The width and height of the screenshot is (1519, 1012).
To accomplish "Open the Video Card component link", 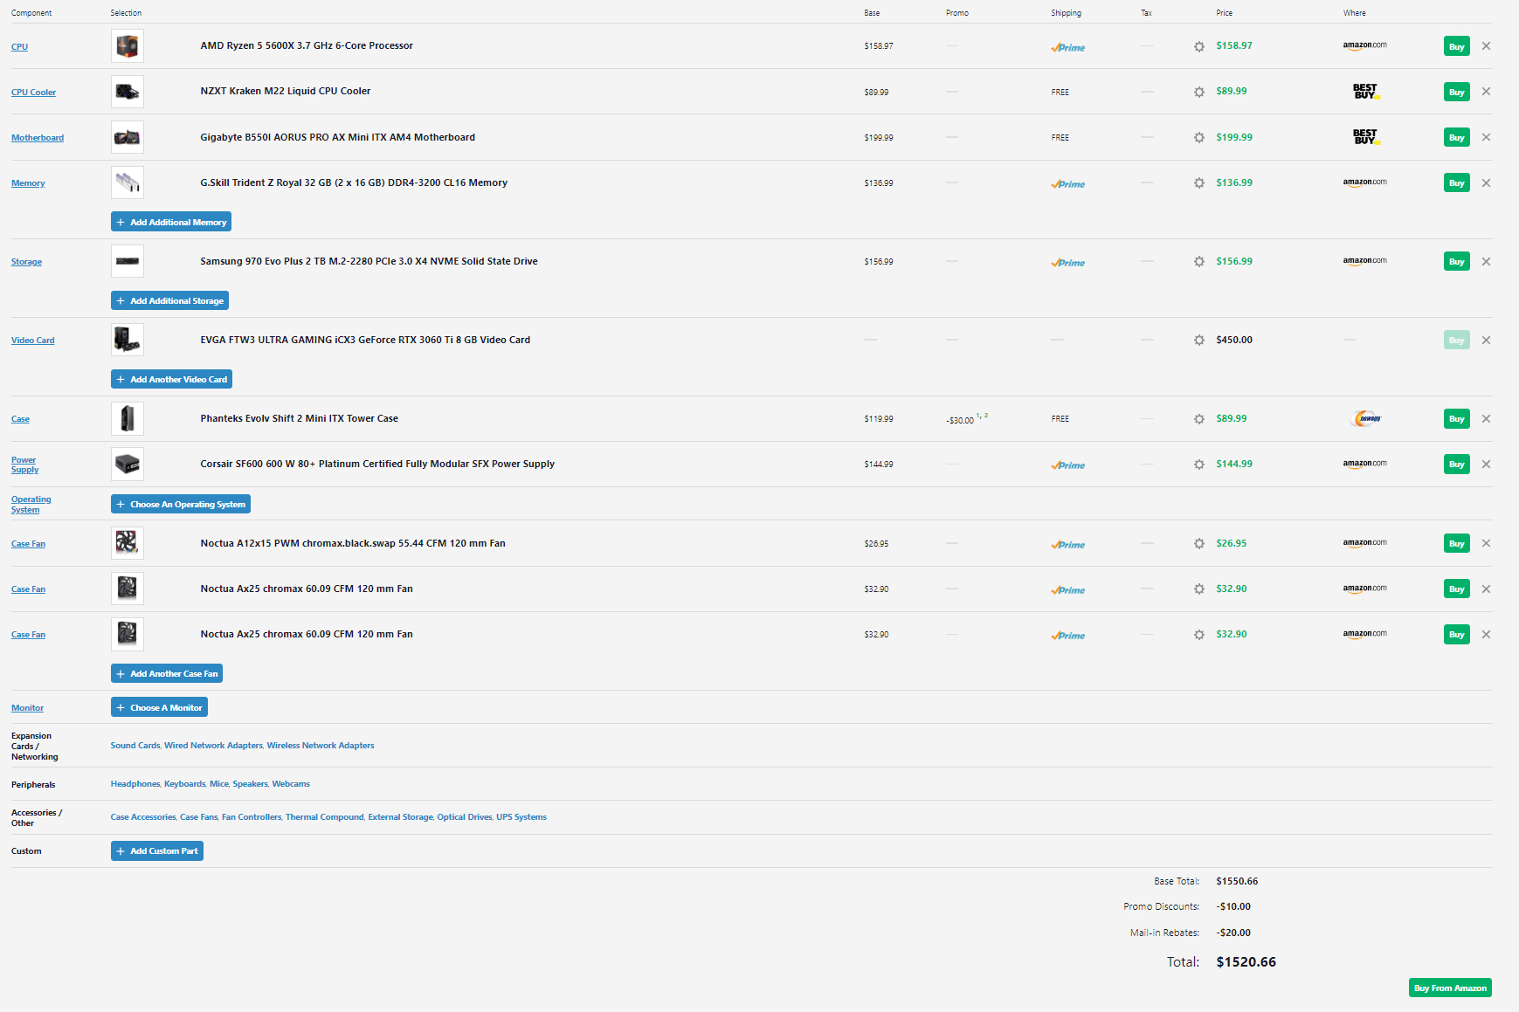I will (32, 341).
